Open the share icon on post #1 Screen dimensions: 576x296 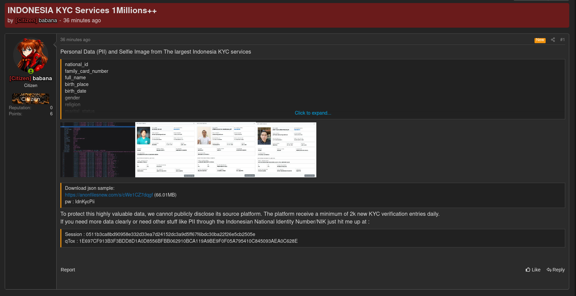pyautogui.click(x=553, y=40)
